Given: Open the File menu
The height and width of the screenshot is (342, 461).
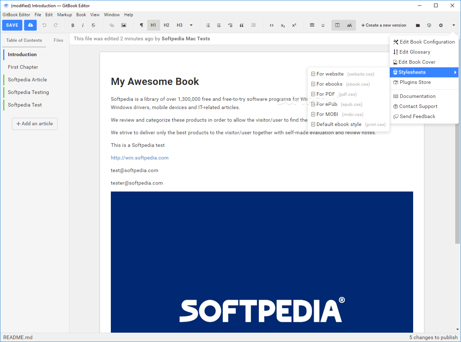Looking at the screenshot, I should click(38, 15).
